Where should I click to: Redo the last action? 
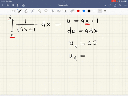110,5
